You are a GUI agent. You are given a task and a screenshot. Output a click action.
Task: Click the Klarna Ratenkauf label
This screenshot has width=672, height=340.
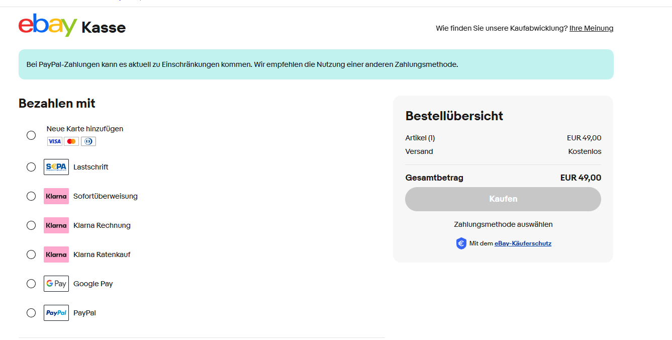tap(102, 254)
